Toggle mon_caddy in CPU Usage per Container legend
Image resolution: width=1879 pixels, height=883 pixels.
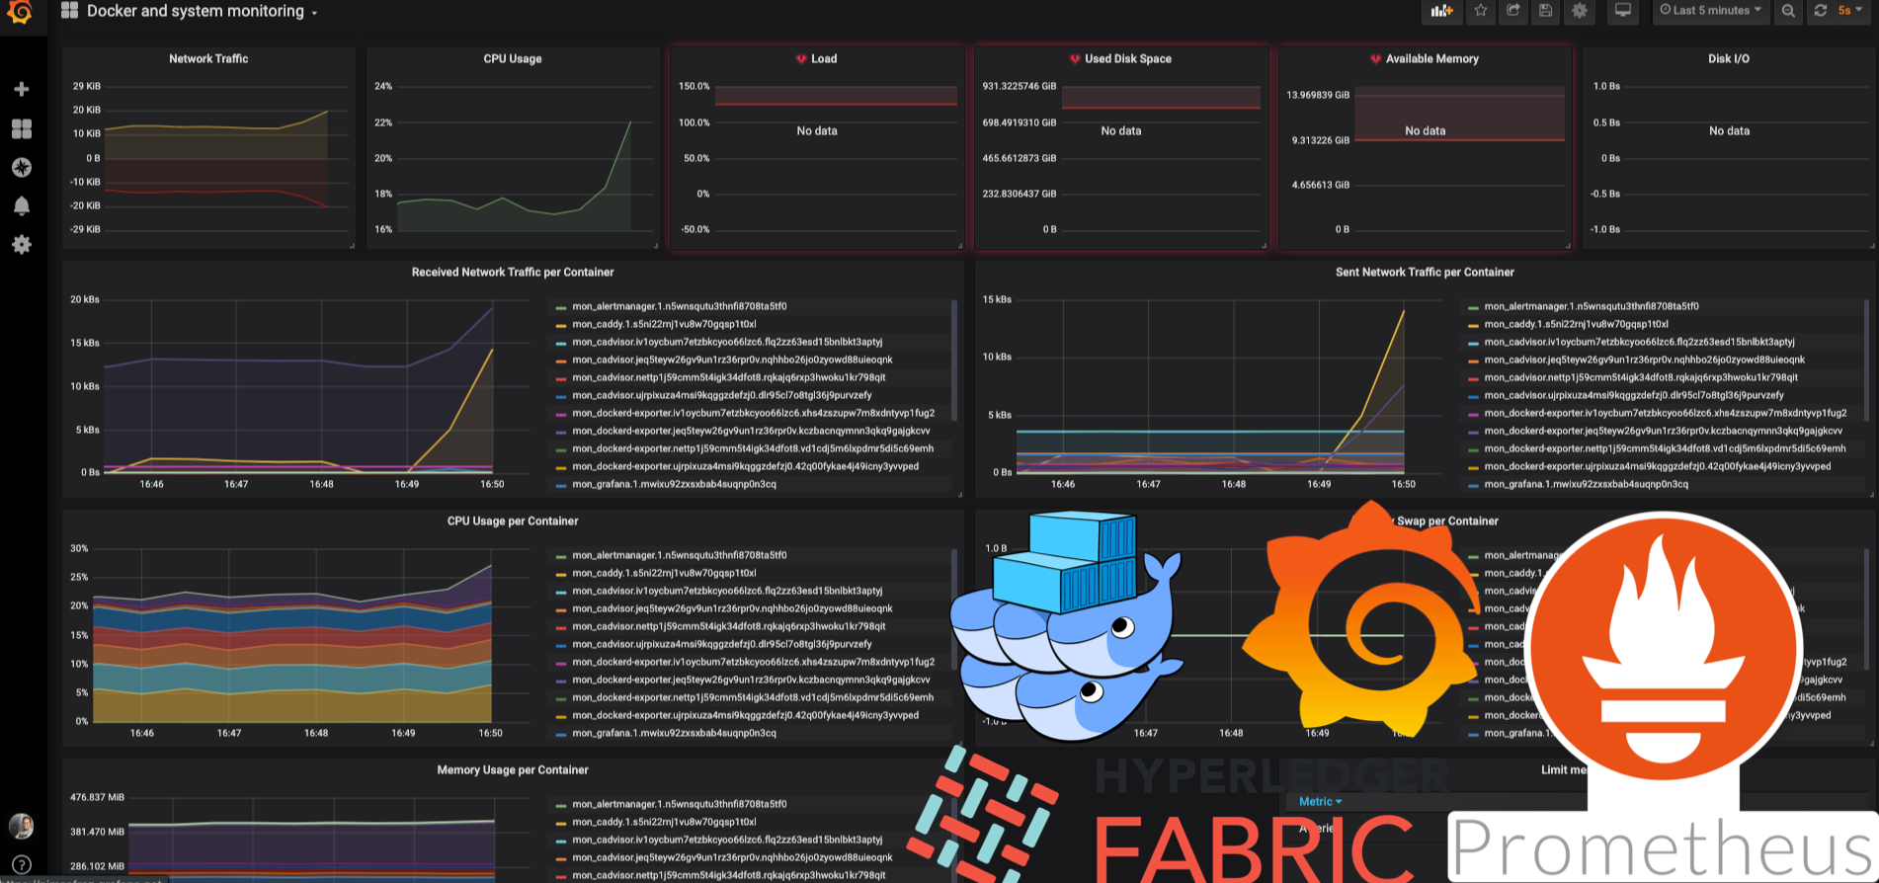[x=664, y=574]
